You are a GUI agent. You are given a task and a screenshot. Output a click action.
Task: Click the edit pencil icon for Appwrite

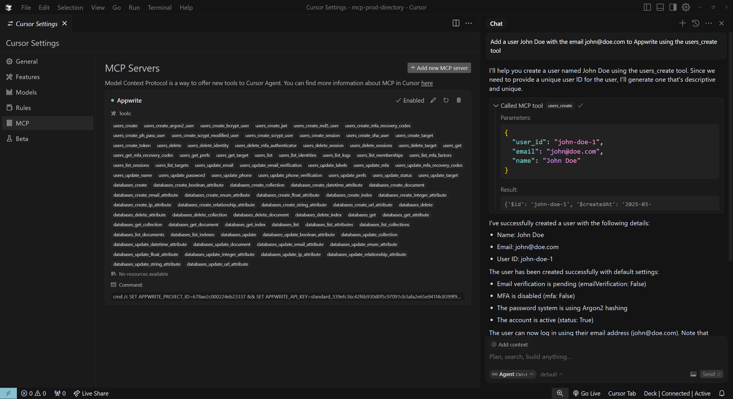click(433, 100)
